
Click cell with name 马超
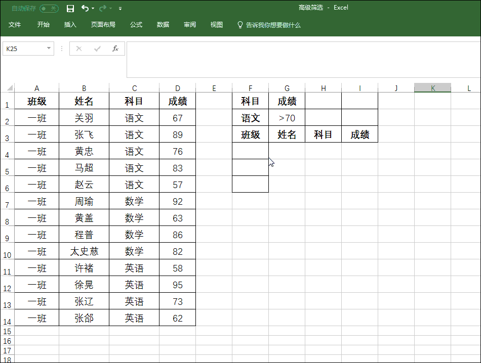click(x=84, y=168)
